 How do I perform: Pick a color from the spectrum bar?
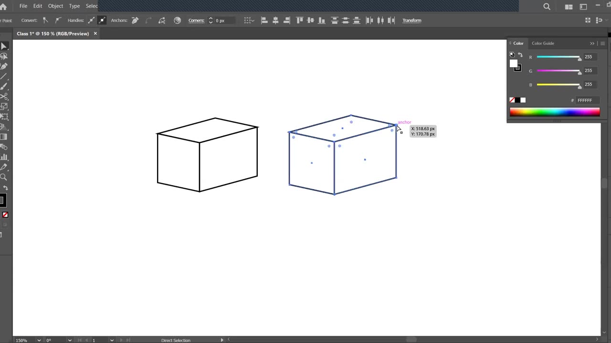coord(555,112)
